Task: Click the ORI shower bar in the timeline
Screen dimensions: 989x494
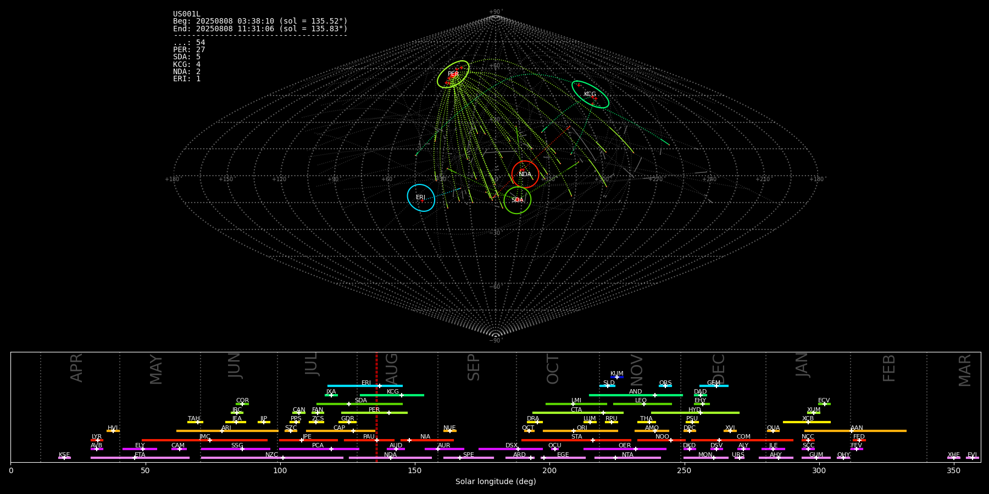Action: (x=580, y=431)
